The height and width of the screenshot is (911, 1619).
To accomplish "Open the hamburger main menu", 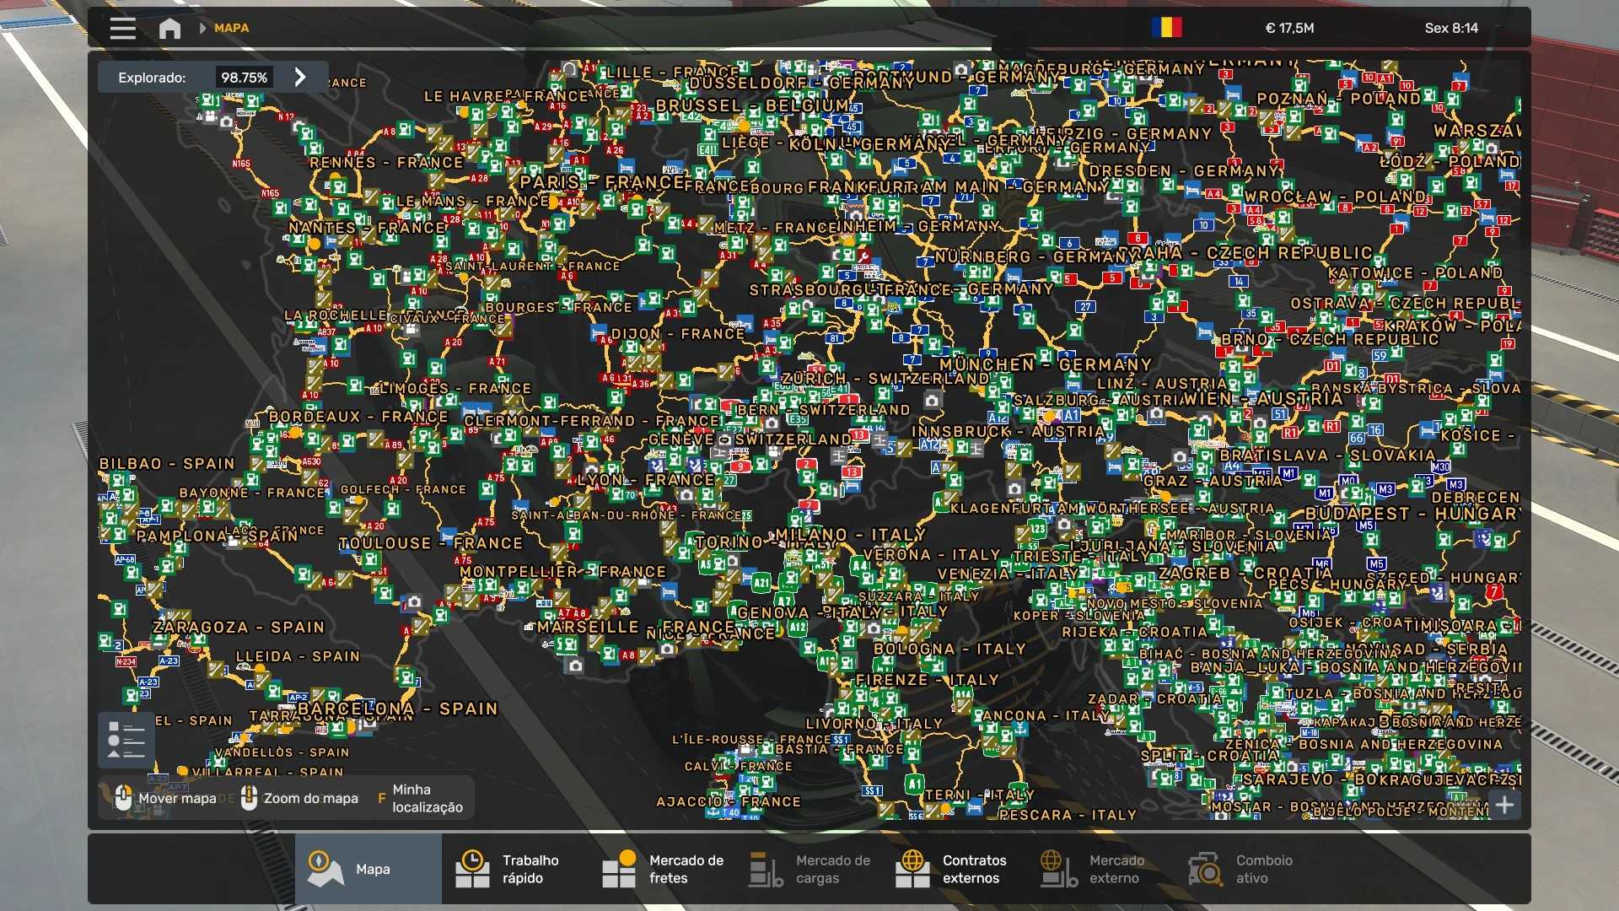I will [x=122, y=28].
